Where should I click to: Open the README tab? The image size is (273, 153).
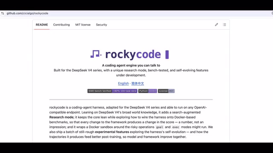[x=42, y=25]
